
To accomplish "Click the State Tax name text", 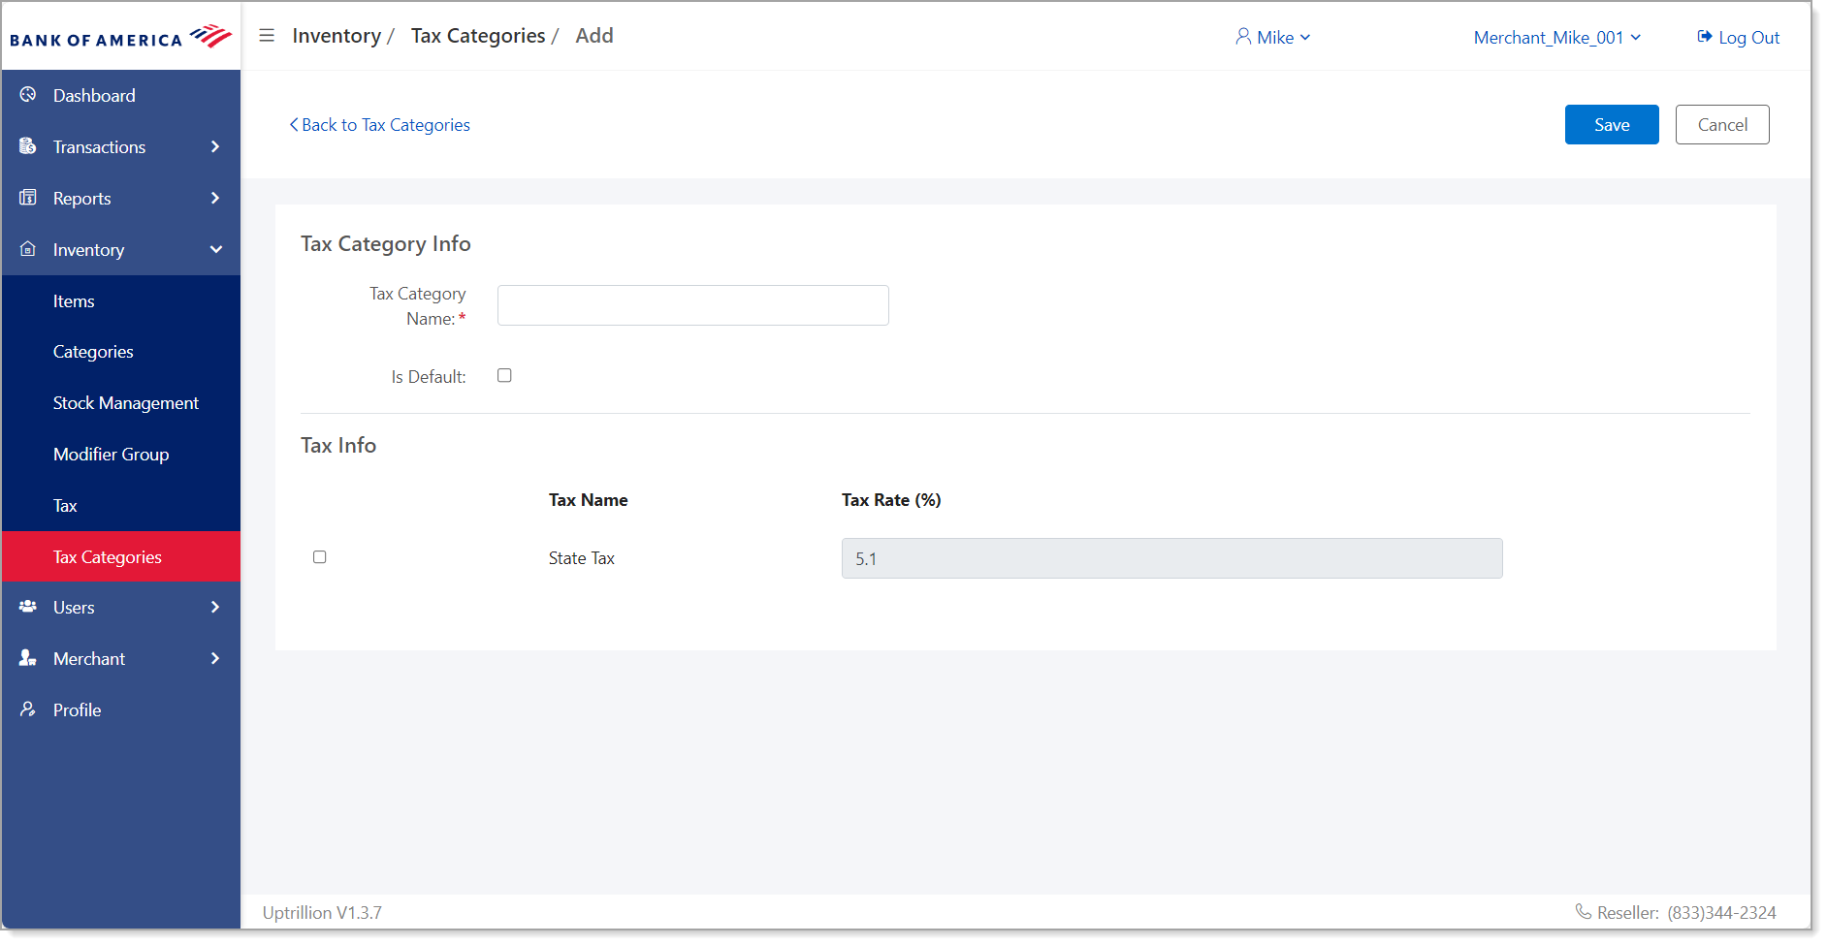I will 582,558.
